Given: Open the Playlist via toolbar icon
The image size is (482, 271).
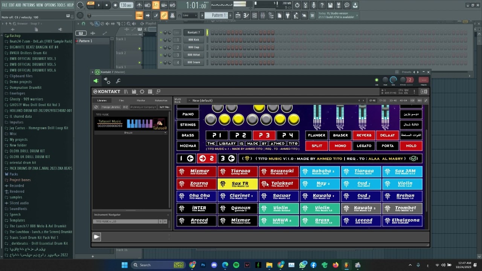Looking at the screenshot, I should click(x=238, y=15).
